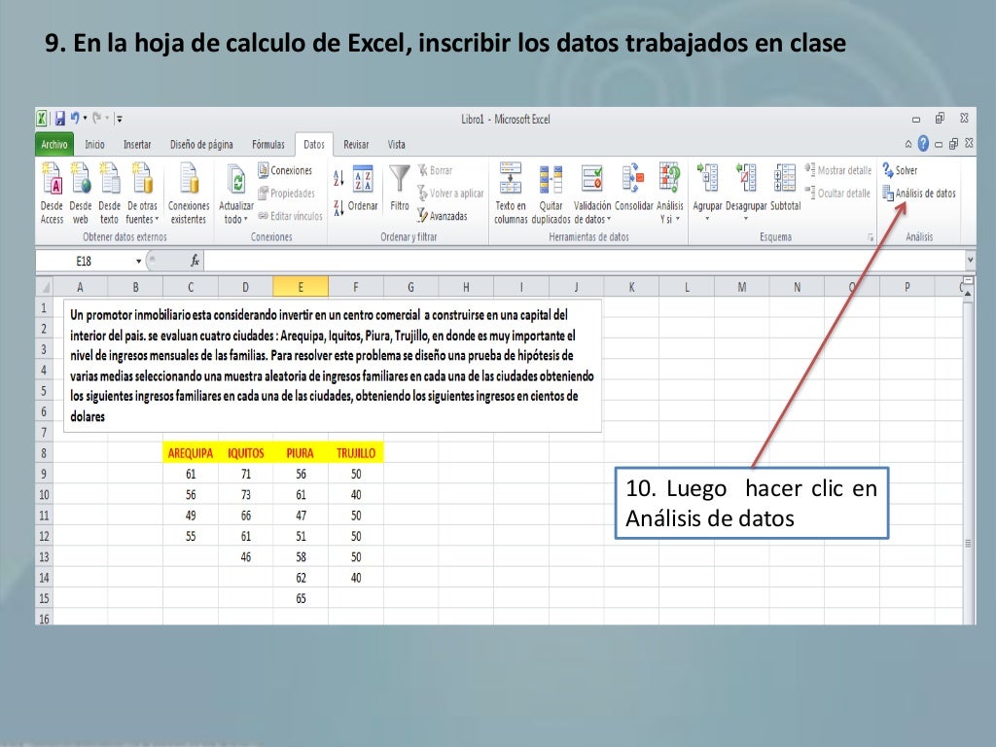Customize the quick access toolbar dropdown

[x=120, y=118]
